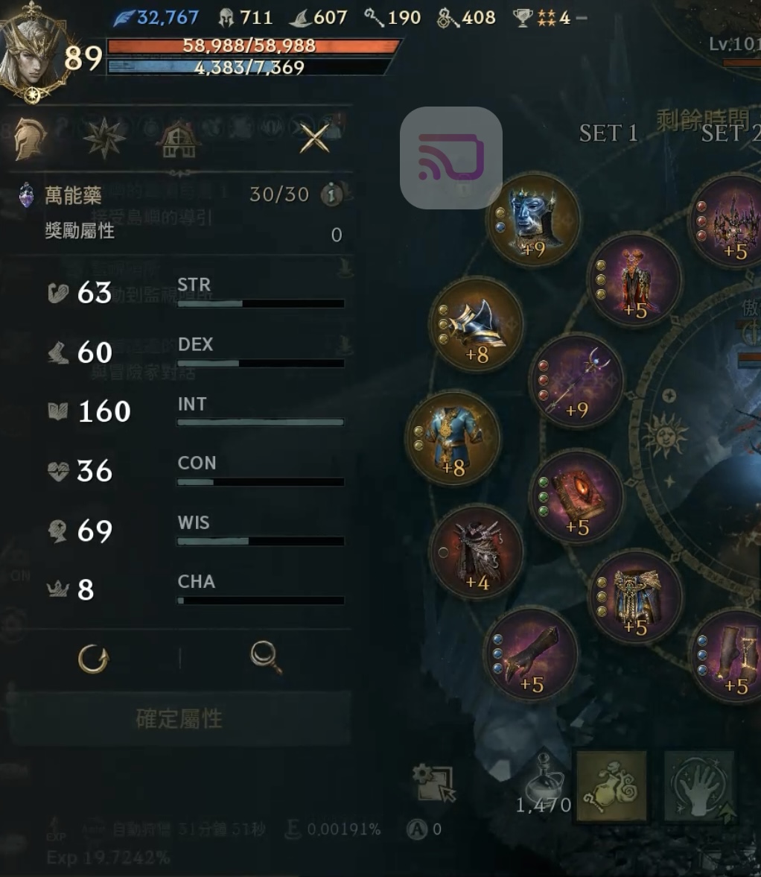Click the screen cast overlay icon
This screenshot has height=877, width=761.
(451, 158)
